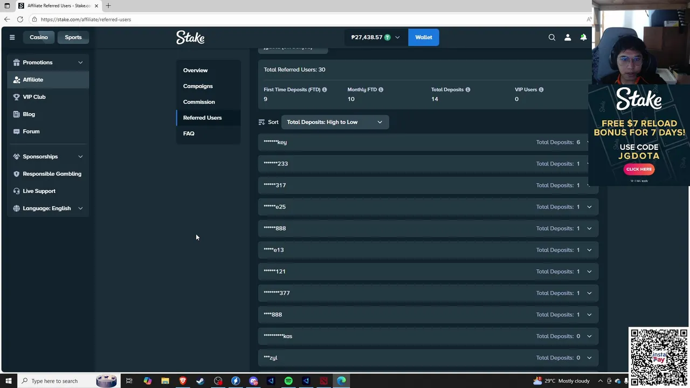The height and width of the screenshot is (388, 690).
Task: Open Affiliate in the sidebar
Action: pos(48,80)
